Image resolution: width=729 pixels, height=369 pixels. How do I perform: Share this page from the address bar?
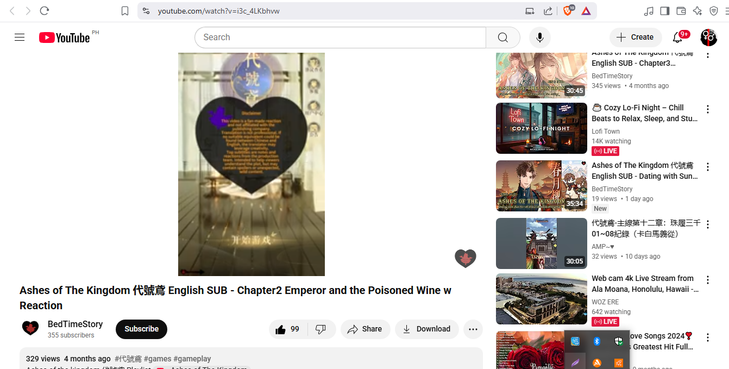point(548,11)
